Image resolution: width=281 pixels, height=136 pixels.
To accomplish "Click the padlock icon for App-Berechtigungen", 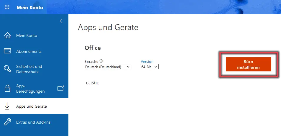I will pyautogui.click(x=7, y=89).
